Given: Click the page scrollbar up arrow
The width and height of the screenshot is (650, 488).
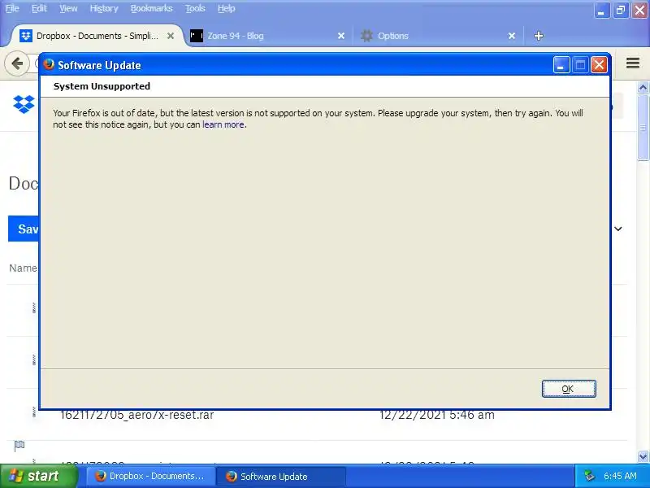Looking at the screenshot, I should [643, 87].
